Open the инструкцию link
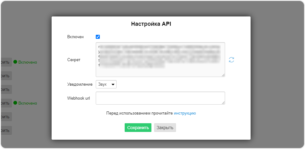 coord(185,113)
